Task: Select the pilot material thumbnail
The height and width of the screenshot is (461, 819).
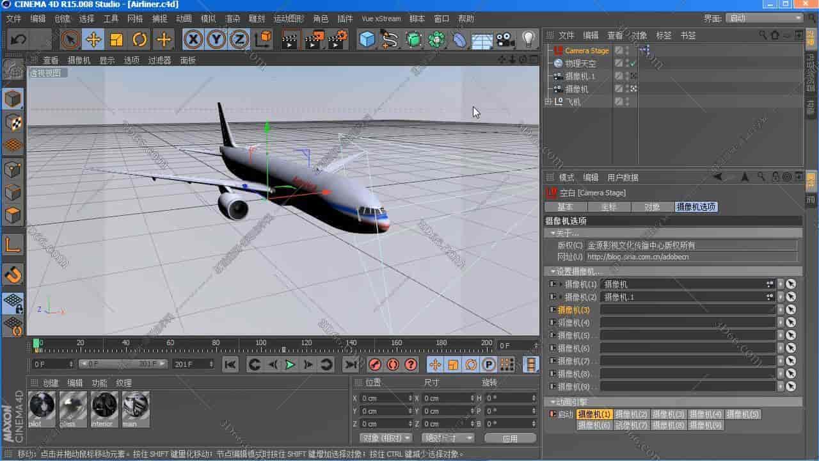Action: point(42,408)
